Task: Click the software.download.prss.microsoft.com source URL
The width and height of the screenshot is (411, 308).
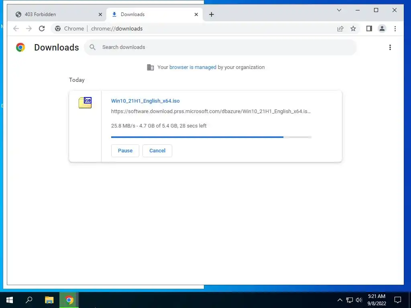Action: (x=211, y=111)
